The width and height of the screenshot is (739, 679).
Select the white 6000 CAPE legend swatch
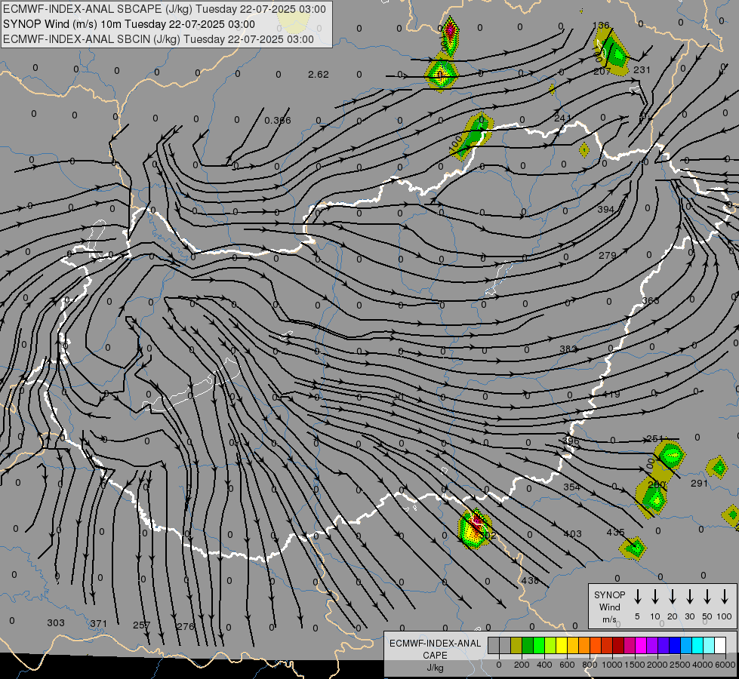click(x=719, y=646)
